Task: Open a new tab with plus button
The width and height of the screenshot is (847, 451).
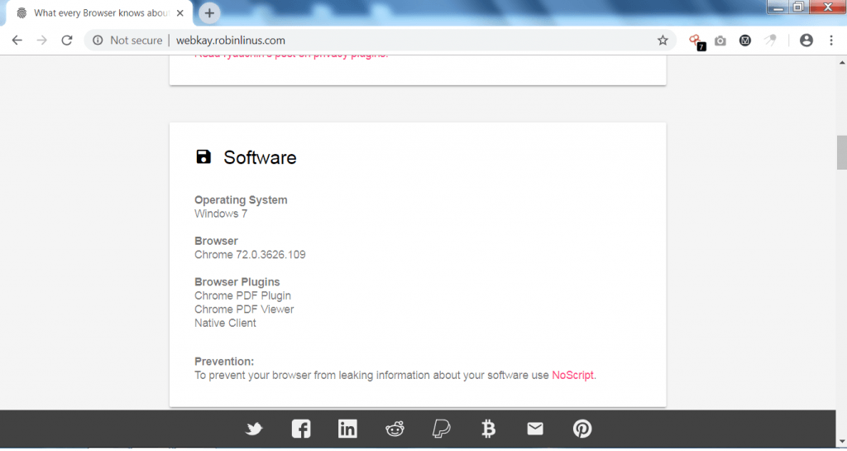Action: [x=209, y=13]
